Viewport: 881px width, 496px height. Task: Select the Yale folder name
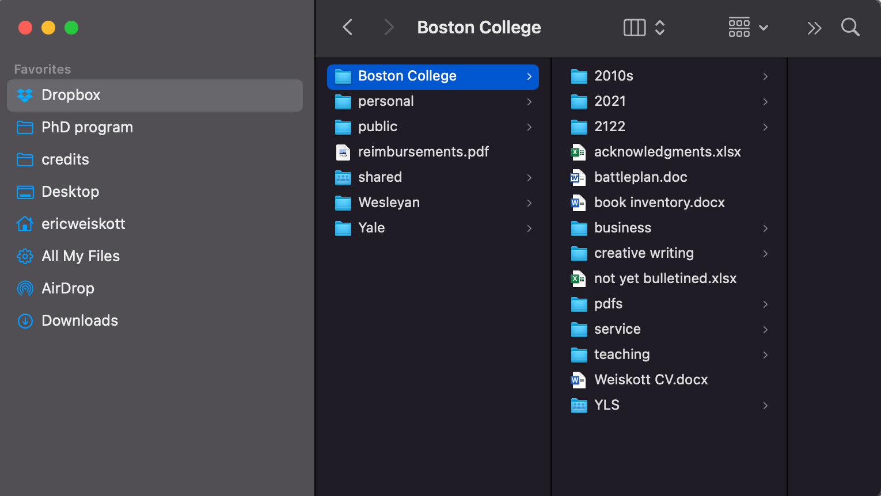(x=371, y=228)
